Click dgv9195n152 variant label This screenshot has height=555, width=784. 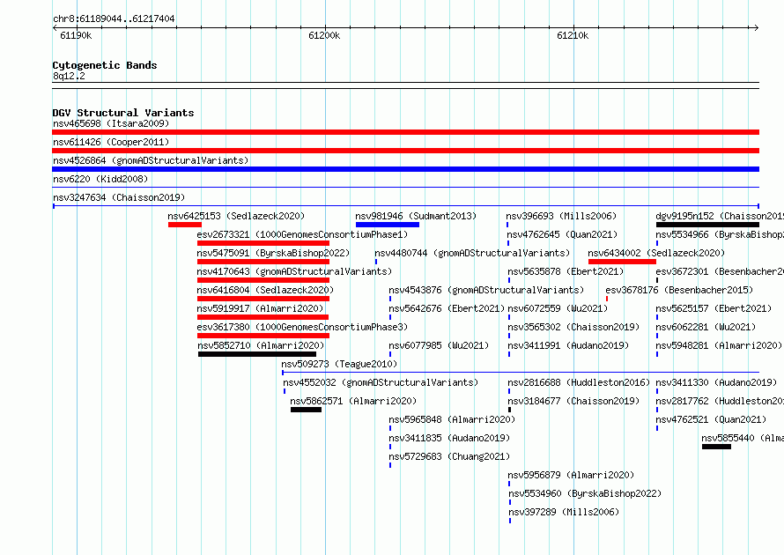[720, 216]
